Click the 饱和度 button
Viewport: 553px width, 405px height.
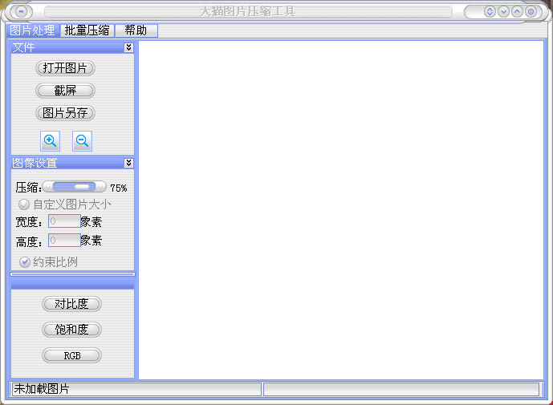[x=71, y=330]
